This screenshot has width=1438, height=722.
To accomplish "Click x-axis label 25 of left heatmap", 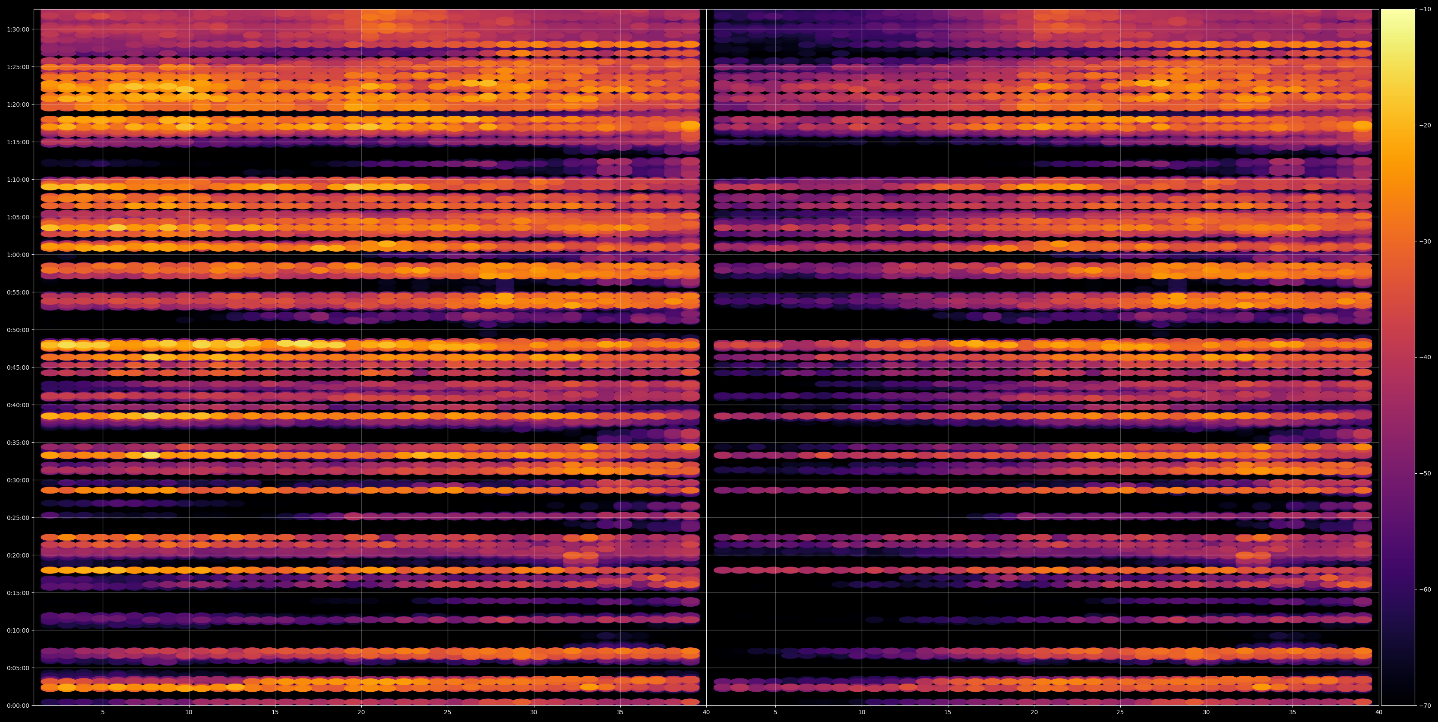I will [448, 712].
